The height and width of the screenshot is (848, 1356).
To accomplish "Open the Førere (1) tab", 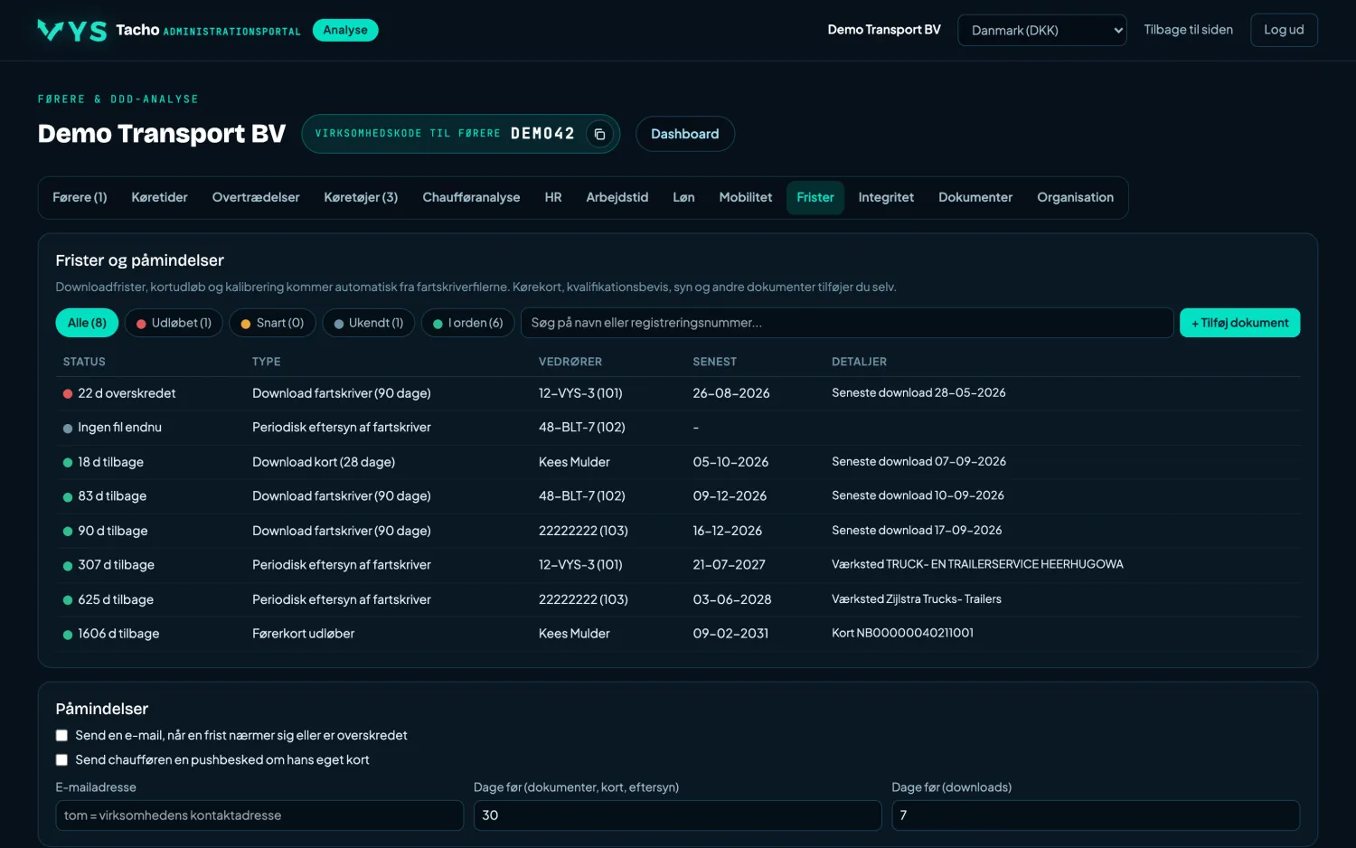I will point(80,197).
